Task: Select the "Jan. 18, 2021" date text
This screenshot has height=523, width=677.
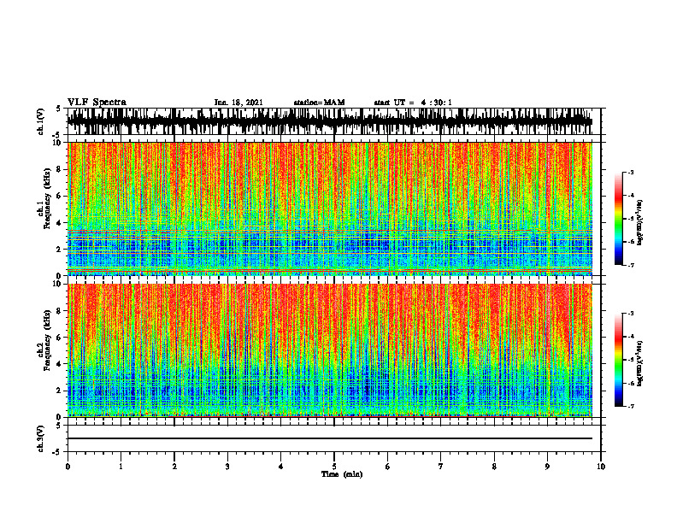Action: [238, 103]
